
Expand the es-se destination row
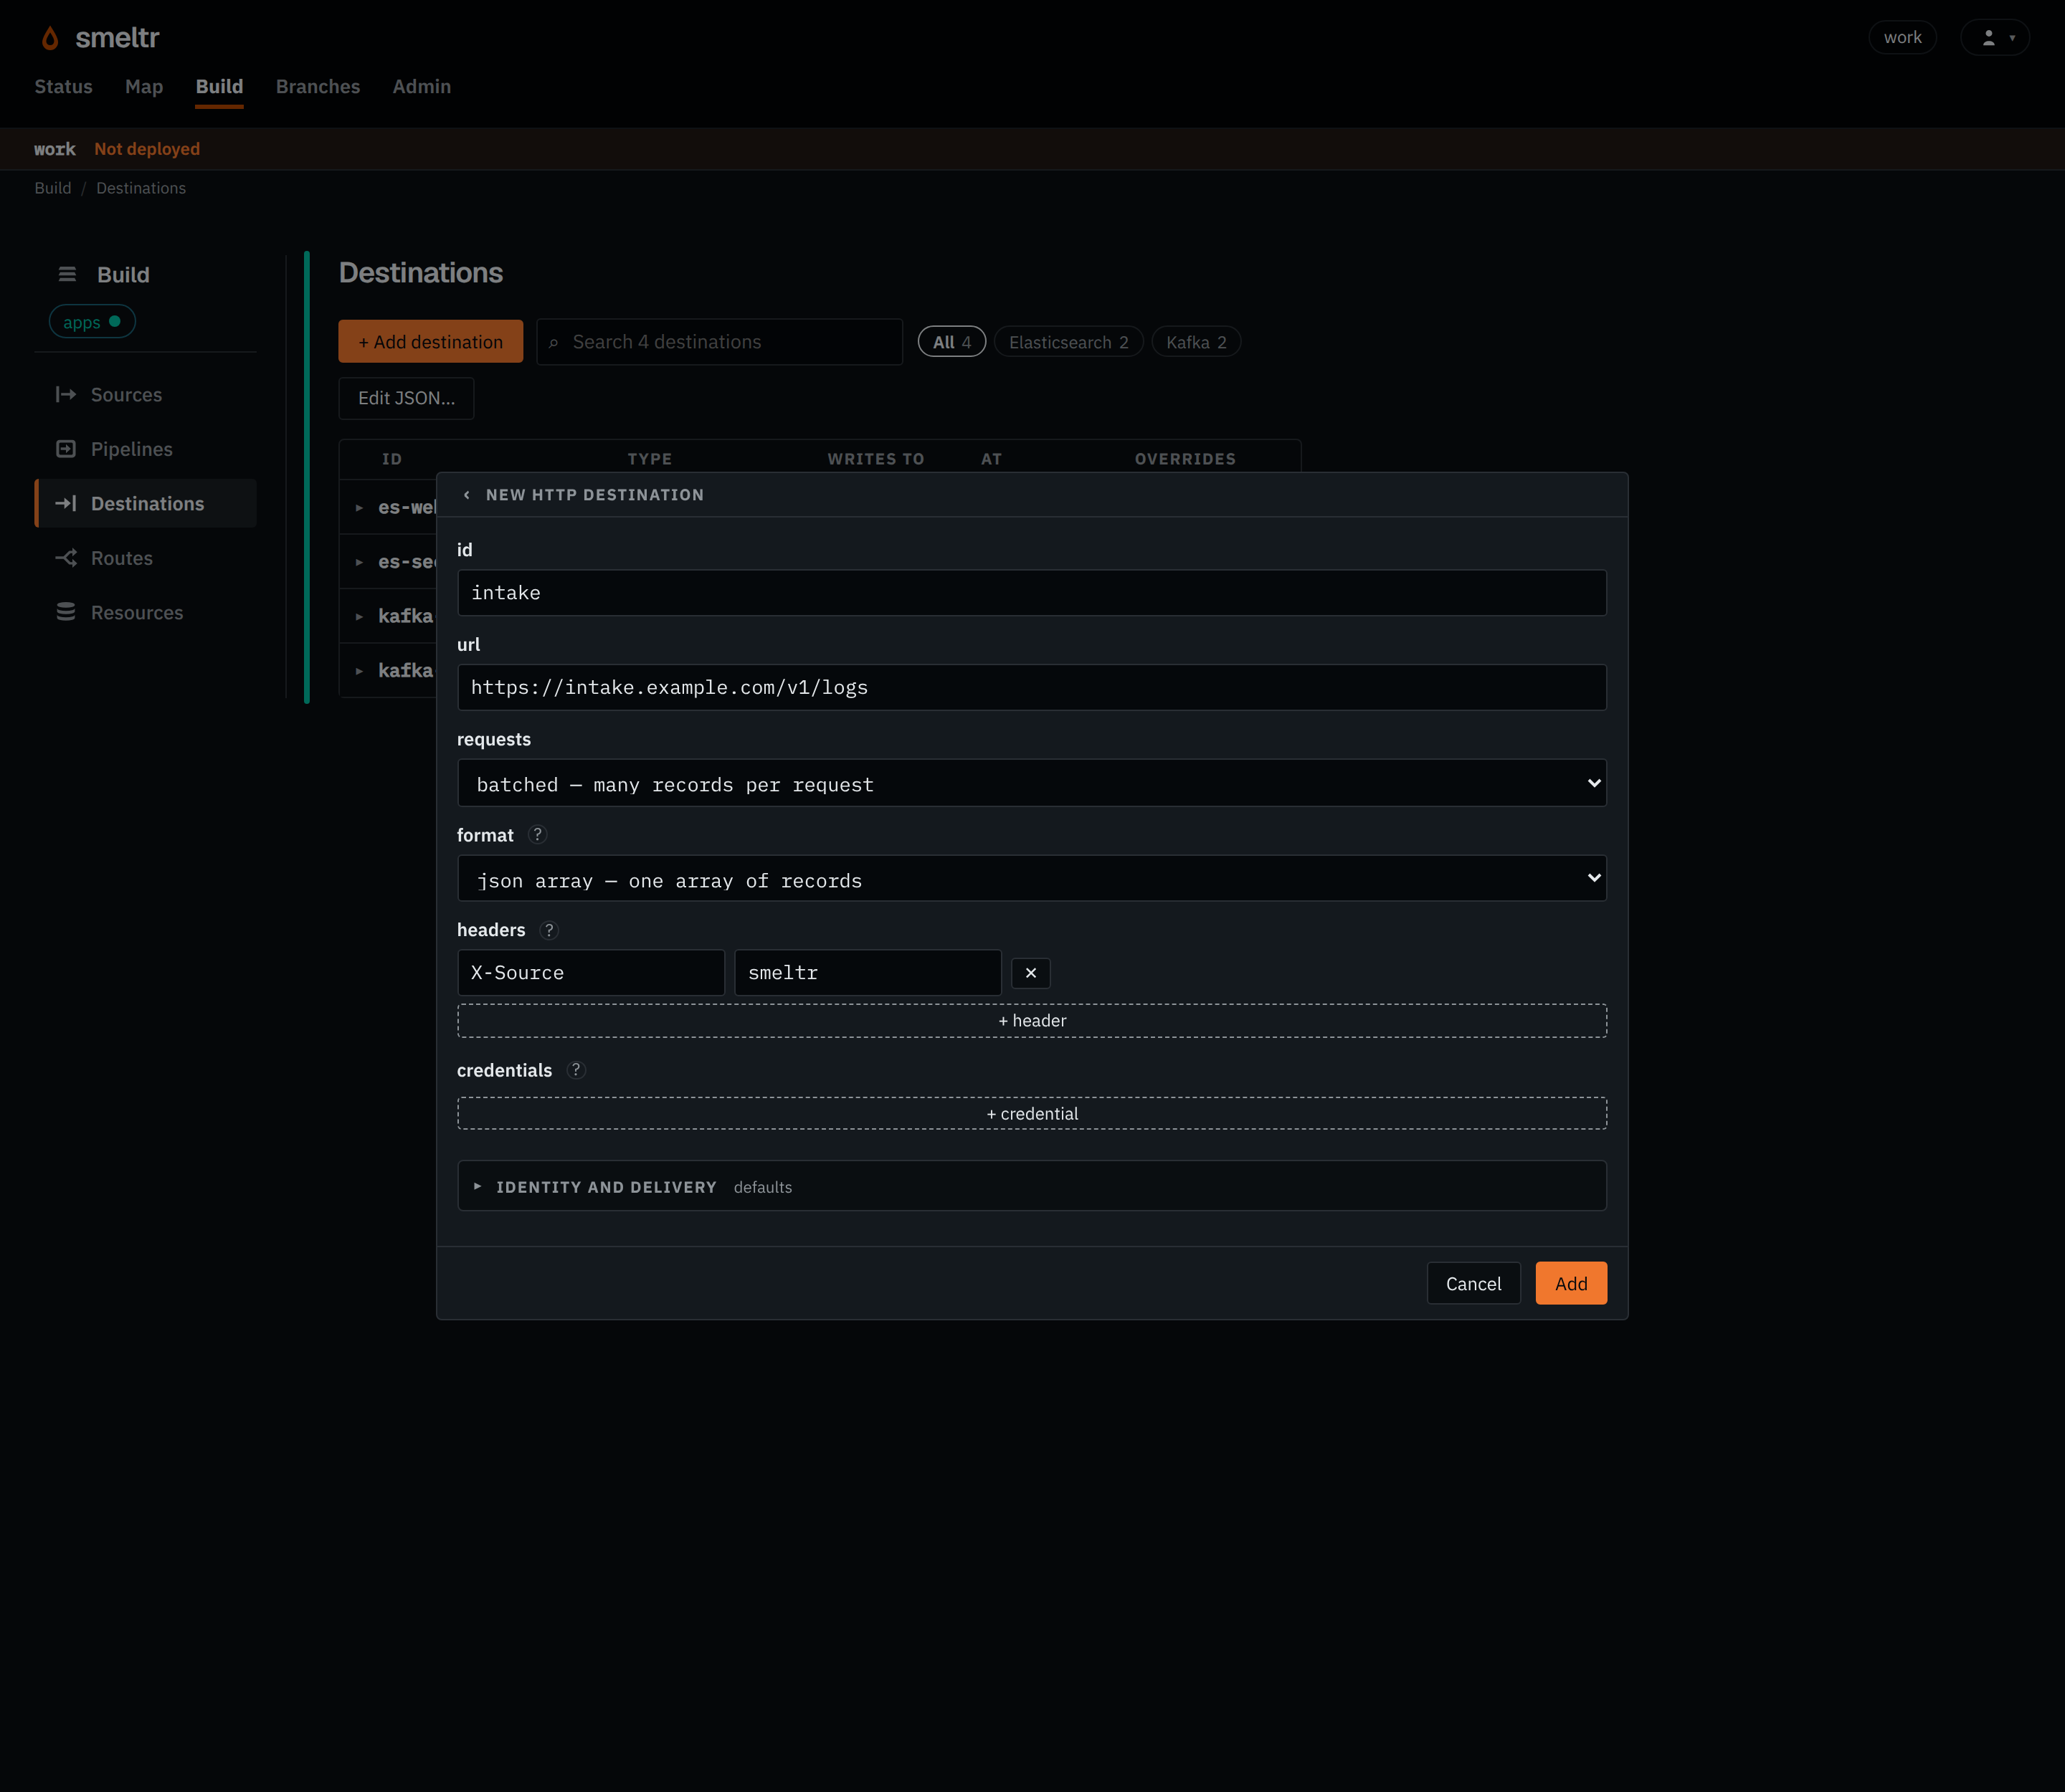[x=359, y=563]
